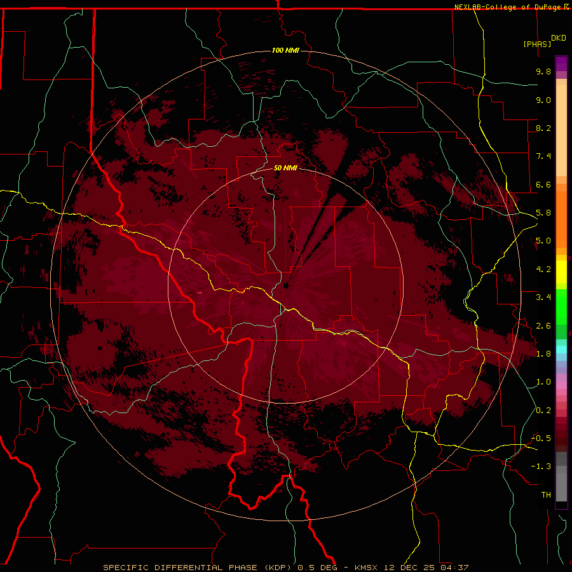Viewport: 572px width, 572px height.
Task: Click the product title SPECIFIC DIFFERENTIAL PHASE (KDP)
Action: (x=197, y=568)
